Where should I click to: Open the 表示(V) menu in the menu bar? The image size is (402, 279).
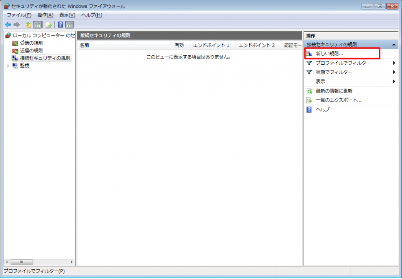tap(68, 15)
